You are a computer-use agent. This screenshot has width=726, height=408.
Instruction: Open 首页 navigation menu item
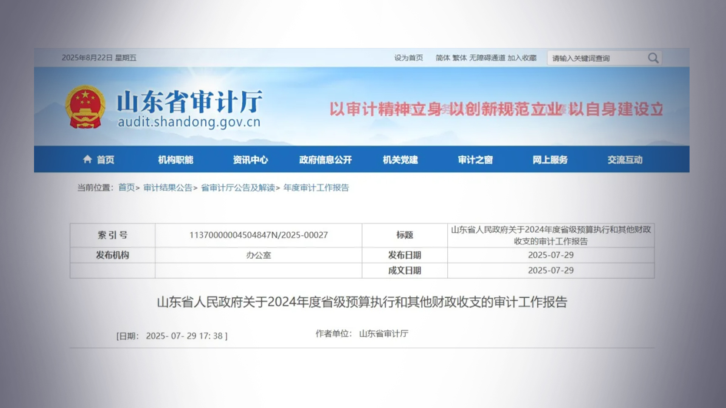[x=105, y=159]
